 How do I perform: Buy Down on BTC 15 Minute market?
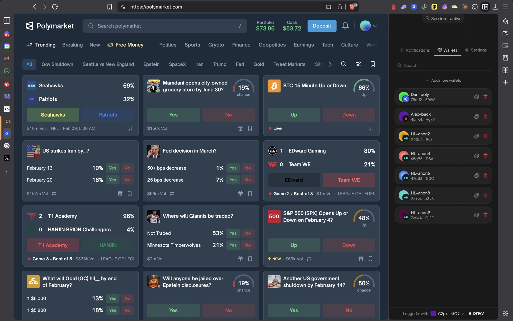[x=349, y=115]
